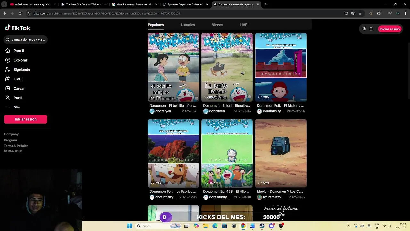Viewport: 410px width, 231px height.
Task: Open Microsoft Store from the taskbar
Action: (x=224, y=226)
